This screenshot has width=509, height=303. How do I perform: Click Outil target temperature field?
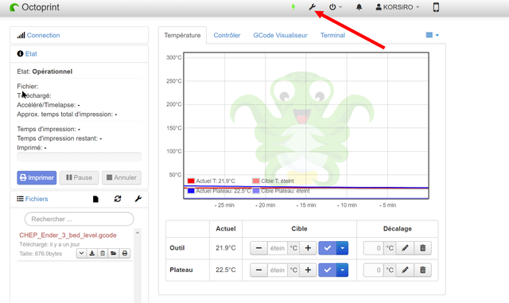pos(278,248)
